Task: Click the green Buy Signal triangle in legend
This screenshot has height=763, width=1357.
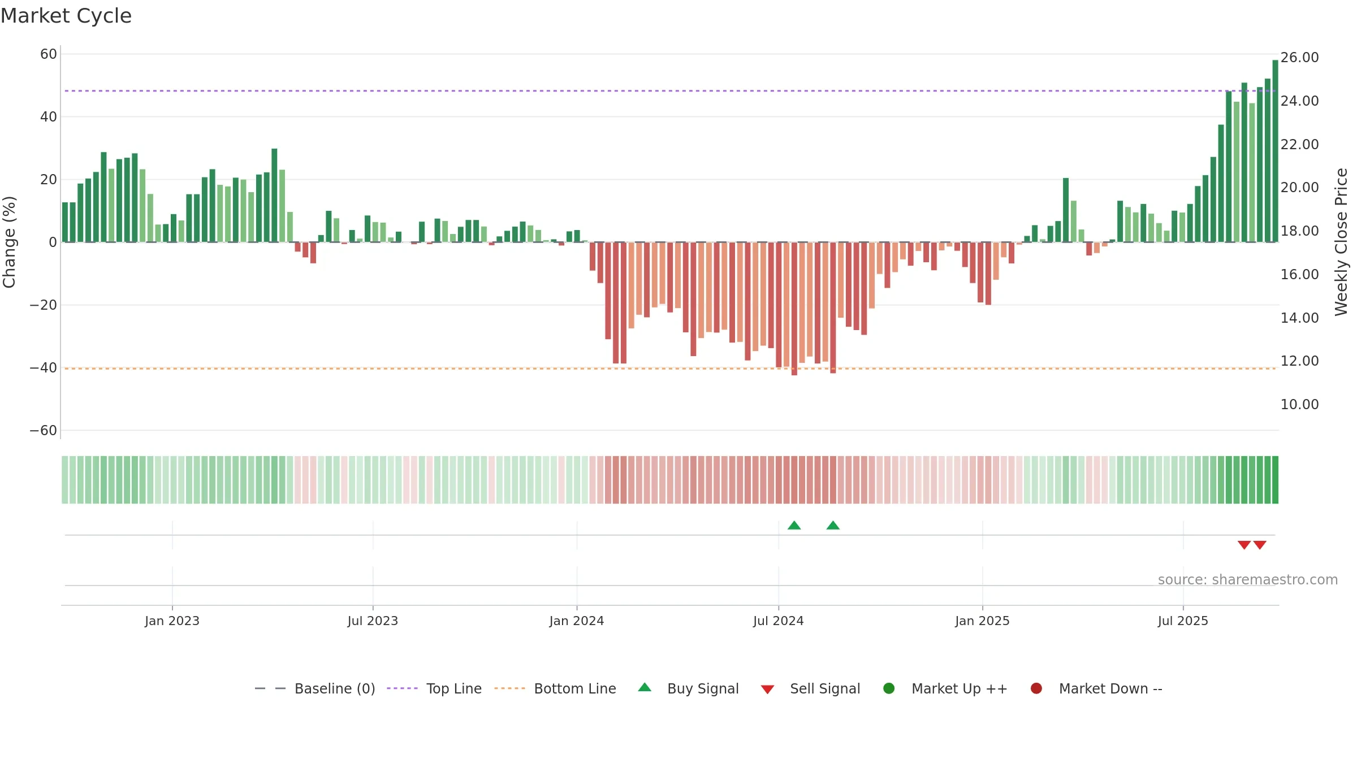Action: click(645, 687)
